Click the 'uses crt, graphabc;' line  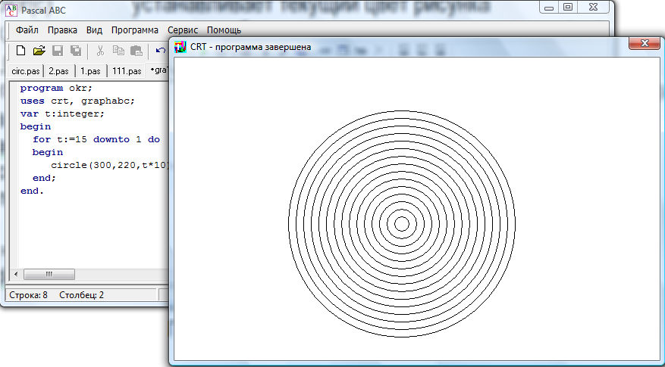[77, 101]
